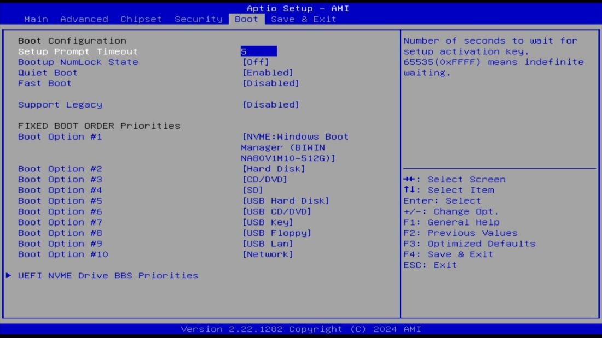Open Boot Option #6 USB CD/DVD dropdown
The height and width of the screenshot is (338, 602).
pyautogui.click(x=277, y=211)
